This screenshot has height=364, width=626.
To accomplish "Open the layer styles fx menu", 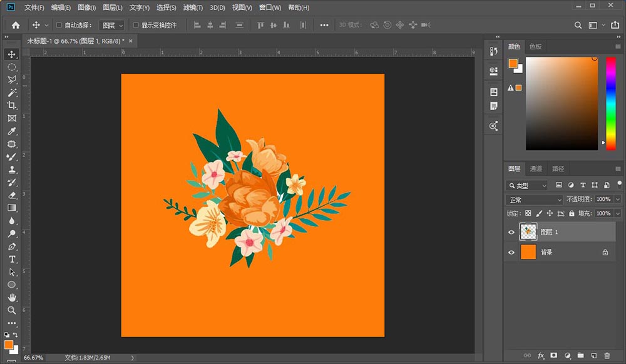I will pyautogui.click(x=540, y=355).
